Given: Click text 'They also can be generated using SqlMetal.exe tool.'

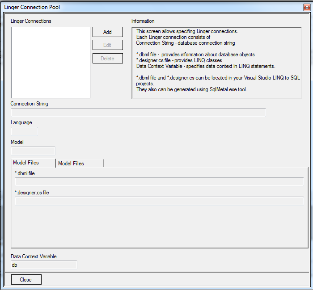Looking at the screenshot, I should [x=192, y=89].
